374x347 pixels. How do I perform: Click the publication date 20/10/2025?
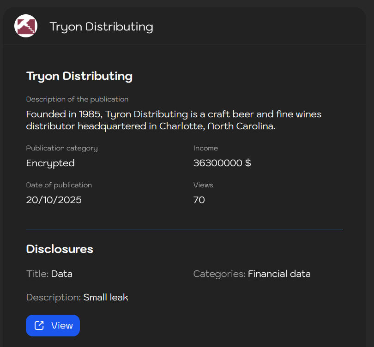tap(54, 200)
